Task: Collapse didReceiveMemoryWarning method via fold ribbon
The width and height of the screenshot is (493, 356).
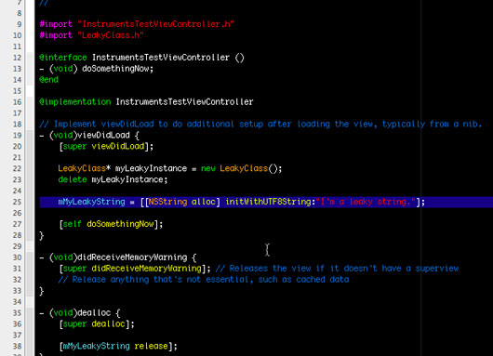Action: point(30,274)
